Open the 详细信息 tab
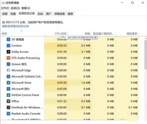This screenshot has width=147, height=124. click(60, 14)
